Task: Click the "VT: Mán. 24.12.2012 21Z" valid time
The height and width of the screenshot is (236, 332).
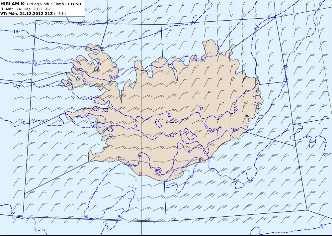Action: (x=27, y=14)
